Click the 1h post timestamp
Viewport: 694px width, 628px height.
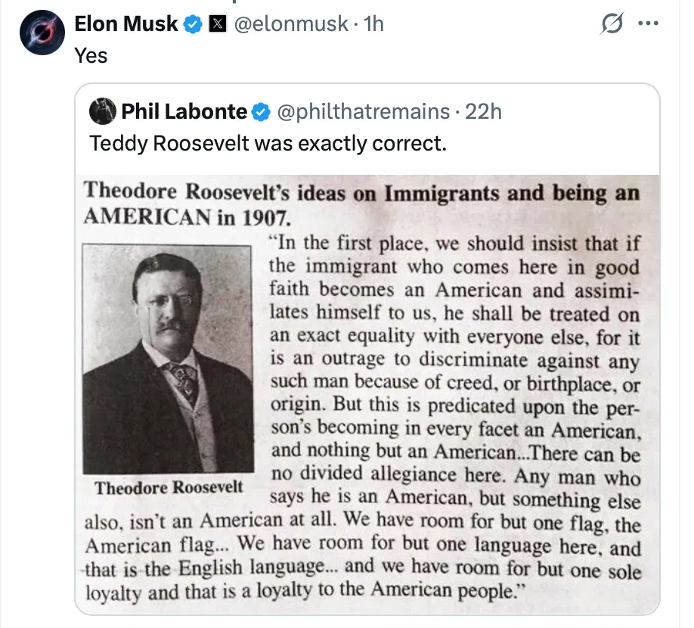pyautogui.click(x=373, y=24)
